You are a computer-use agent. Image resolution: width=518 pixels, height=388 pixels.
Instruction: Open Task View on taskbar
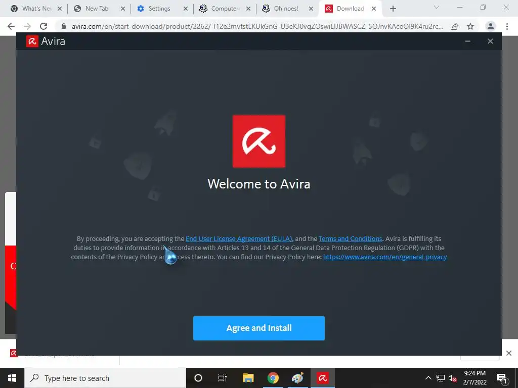pos(223,378)
